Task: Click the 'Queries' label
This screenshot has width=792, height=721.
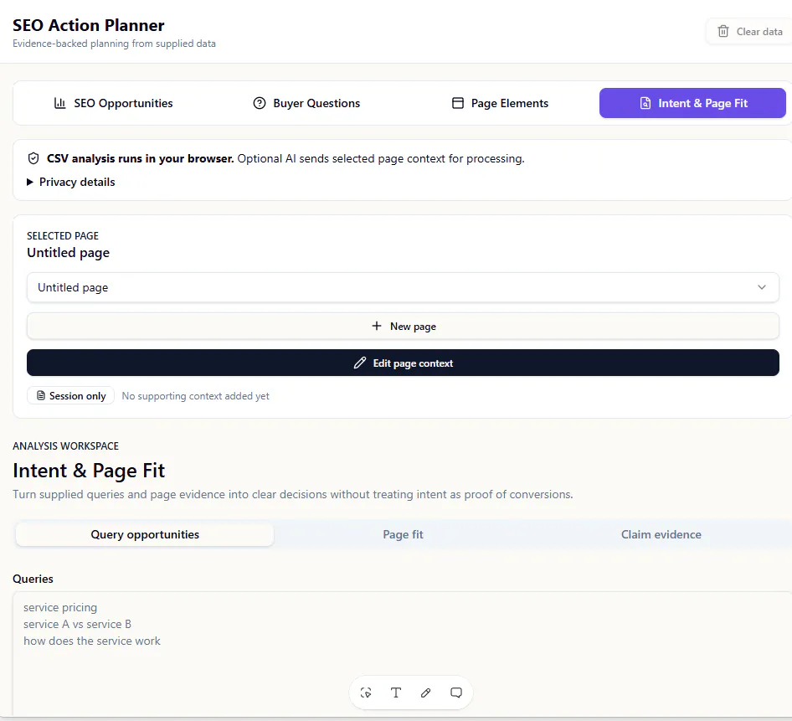Action: click(33, 579)
